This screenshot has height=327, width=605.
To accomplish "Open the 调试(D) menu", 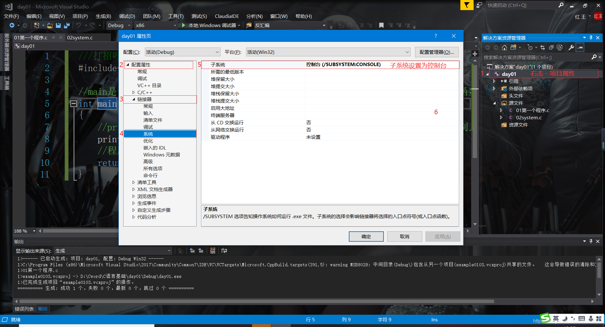I will tap(127, 16).
